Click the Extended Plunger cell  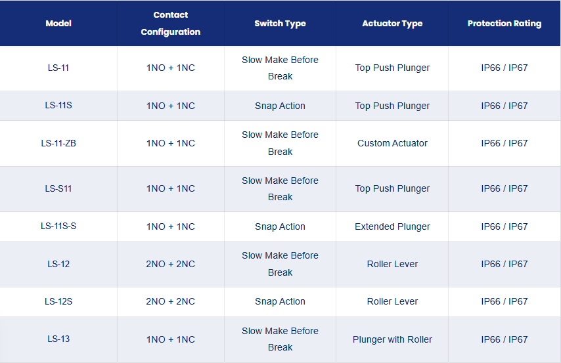(x=392, y=226)
